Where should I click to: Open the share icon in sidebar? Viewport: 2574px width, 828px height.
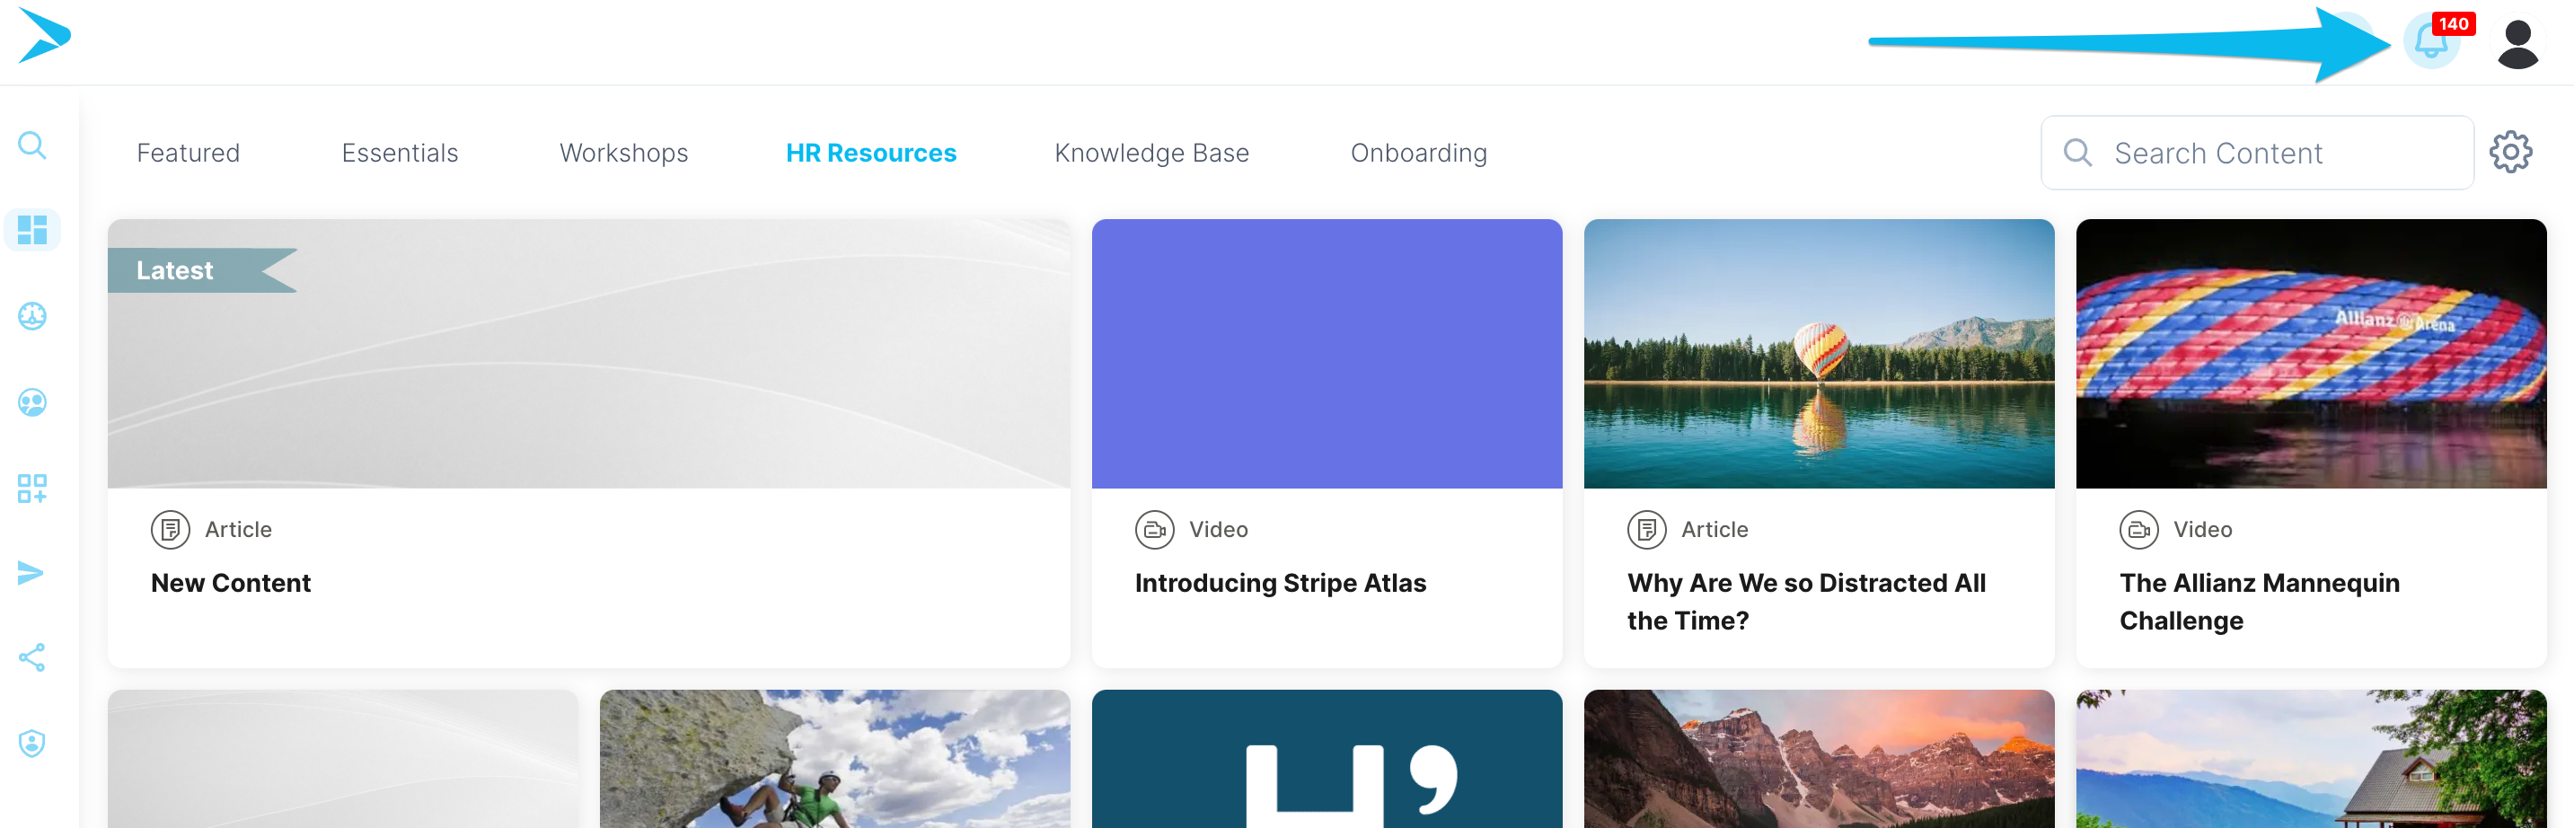[x=32, y=658]
